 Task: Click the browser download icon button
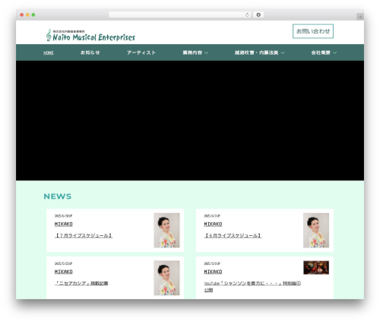[258, 14]
